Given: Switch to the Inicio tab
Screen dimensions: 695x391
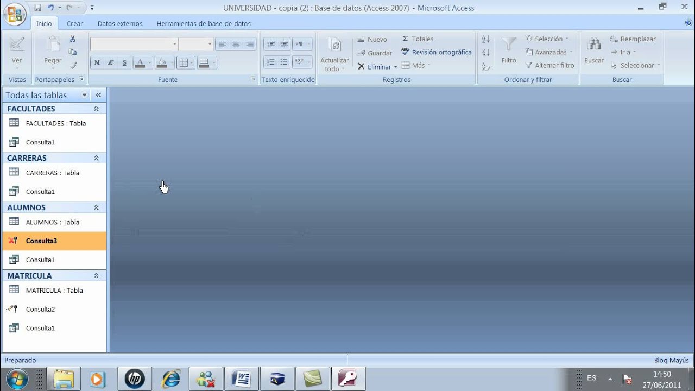Looking at the screenshot, I should pos(44,23).
